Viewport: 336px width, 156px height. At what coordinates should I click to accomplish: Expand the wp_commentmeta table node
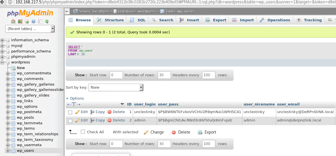(x=8, y=73)
